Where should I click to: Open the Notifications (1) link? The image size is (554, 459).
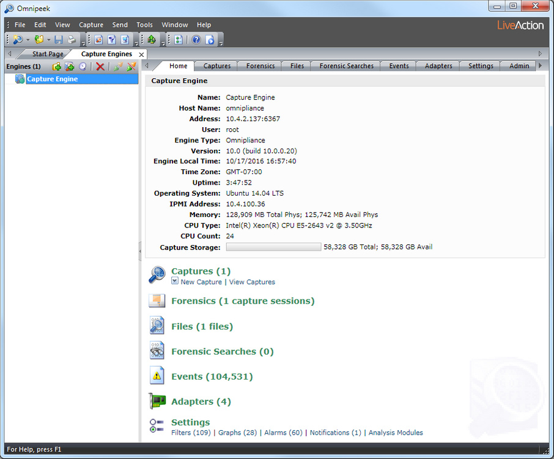click(336, 433)
